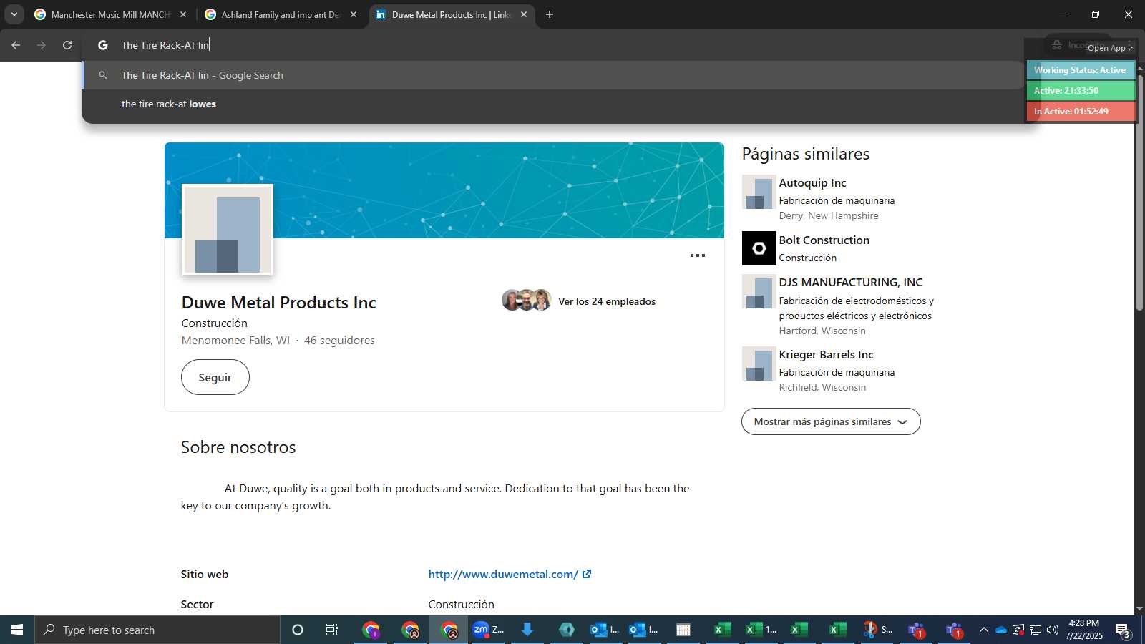Open Cortana circle icon on taskbar
Viewport: 1145px width, 644px height.
point(298,630)
